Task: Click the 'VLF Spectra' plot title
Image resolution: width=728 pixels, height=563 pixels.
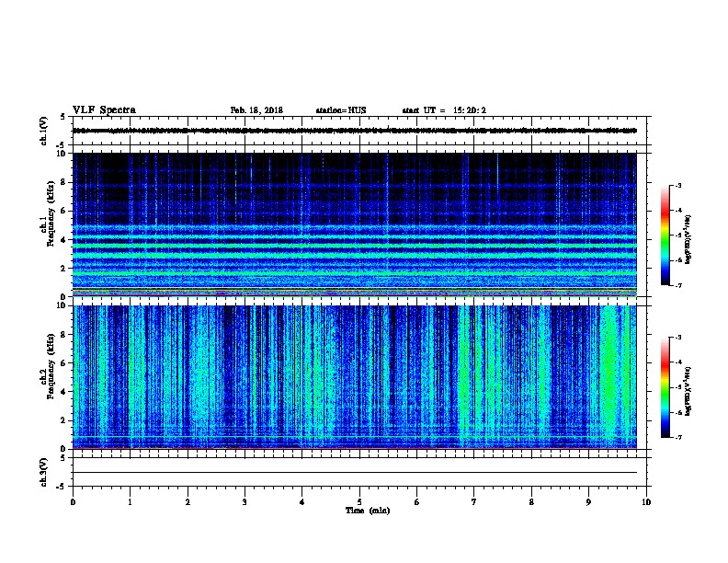Action: [104, 110]
